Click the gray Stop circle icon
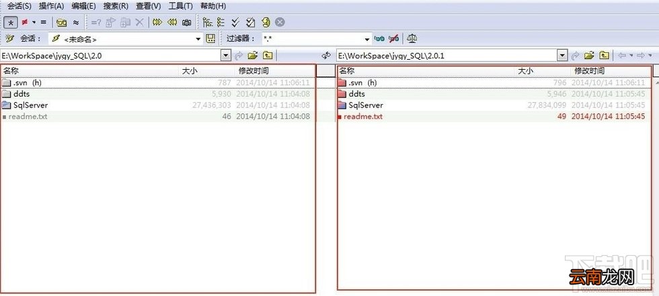Screen dimensions: 659x296 coord(280,22)
